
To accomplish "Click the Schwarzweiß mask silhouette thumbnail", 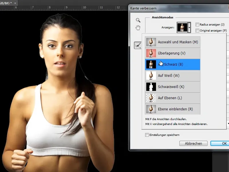I will 151,87.
